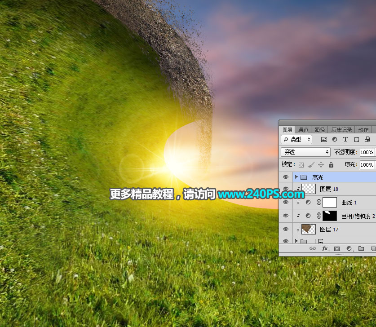Click the clipping arrow on 曲线 1
Viewport: 376px width, 327px height.
pyautogui.click(x=298, y=203)
